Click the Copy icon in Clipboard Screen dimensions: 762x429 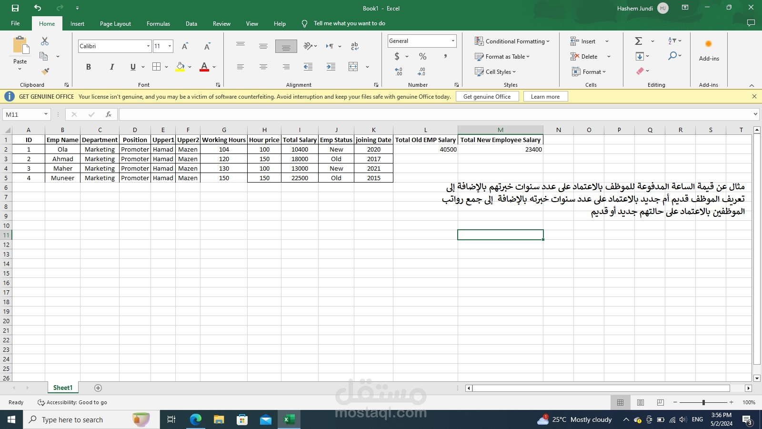(x=43, y=56)
